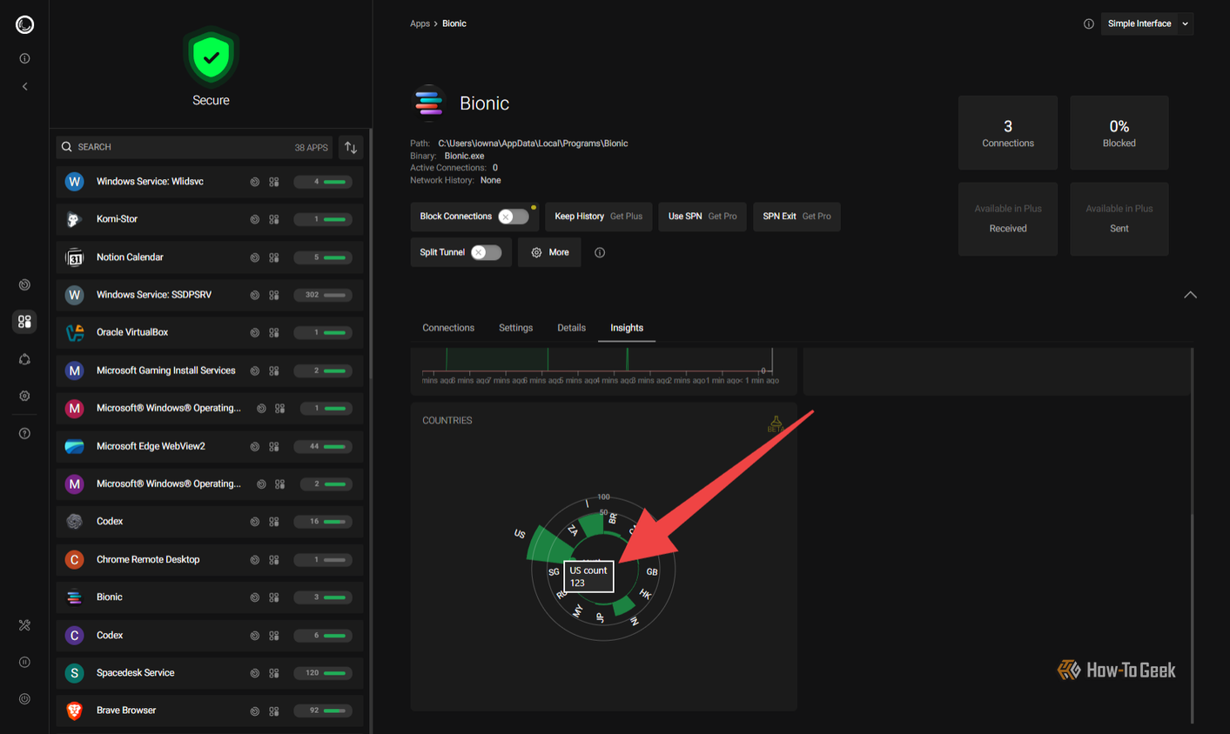
Task: Click the grid icon in the Notion Calendar row
Action: (x=274, y=257)
